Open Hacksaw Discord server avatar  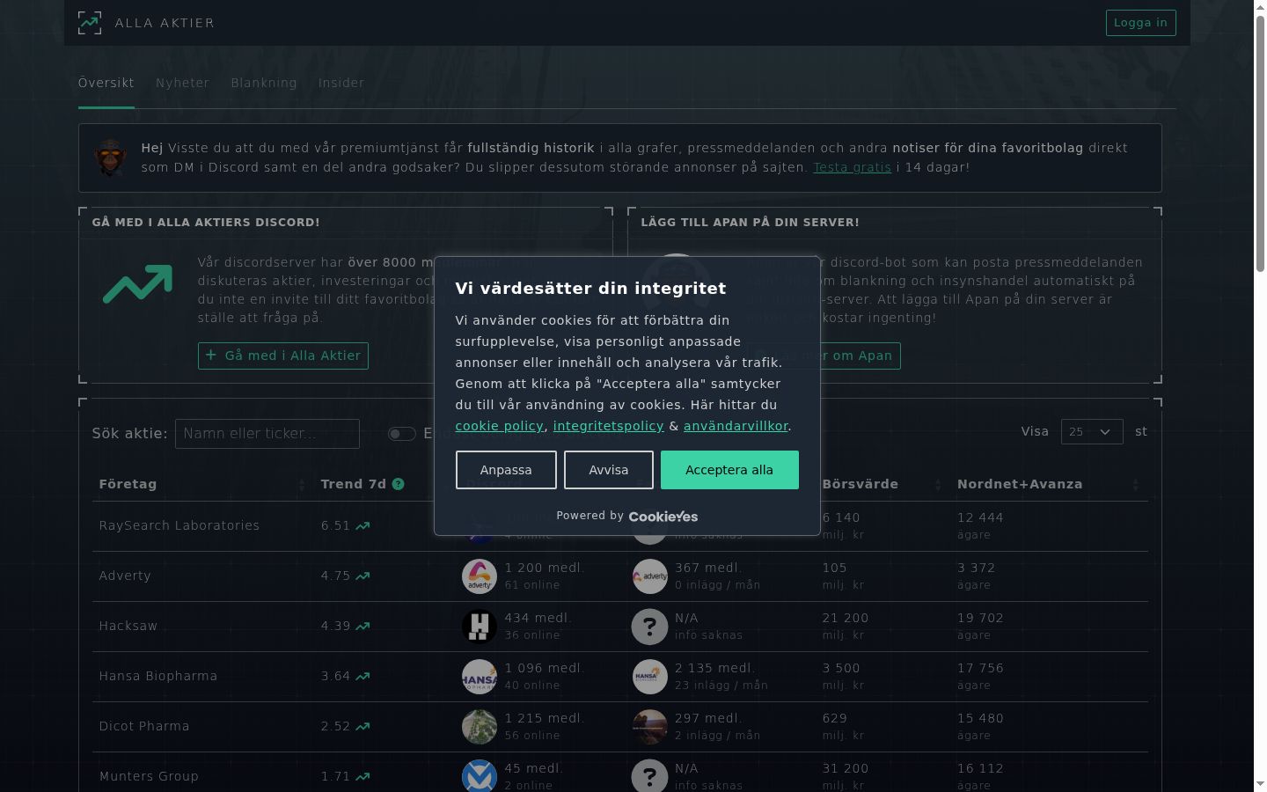point(480,627)
